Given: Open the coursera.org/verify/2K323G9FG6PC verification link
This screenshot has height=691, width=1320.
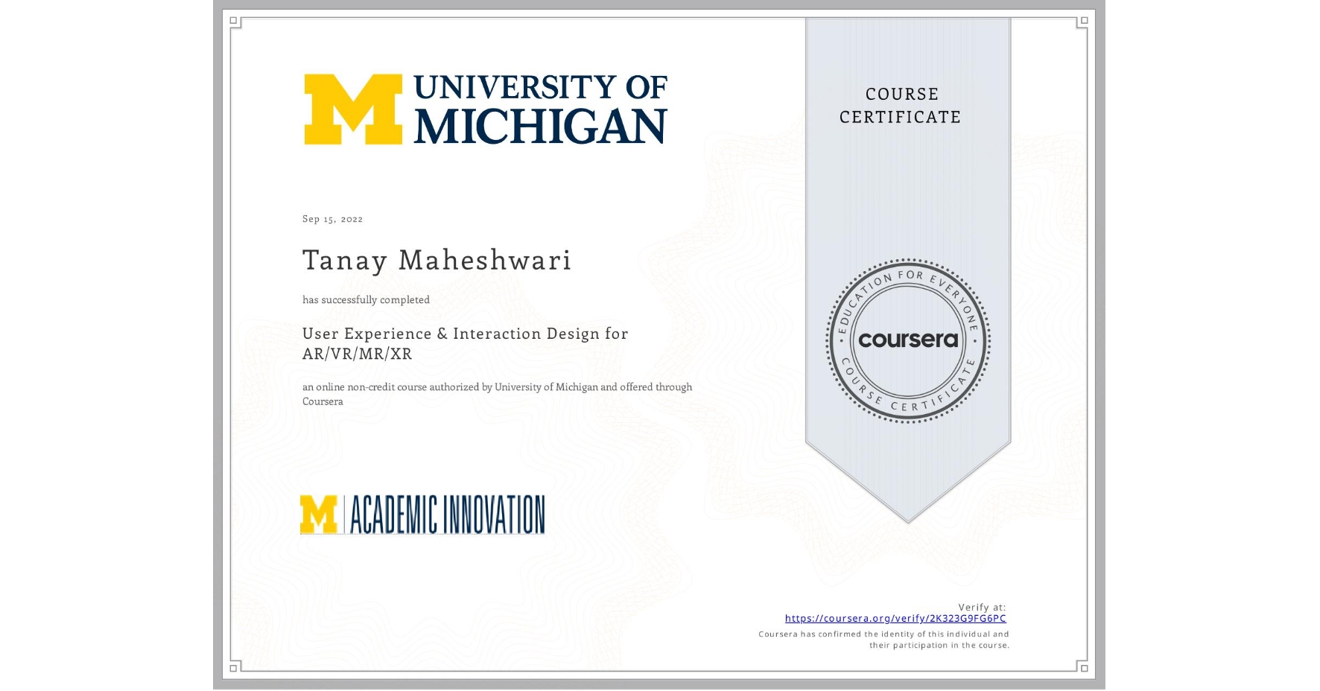Looking at the screenshot, I should (896, 618).
